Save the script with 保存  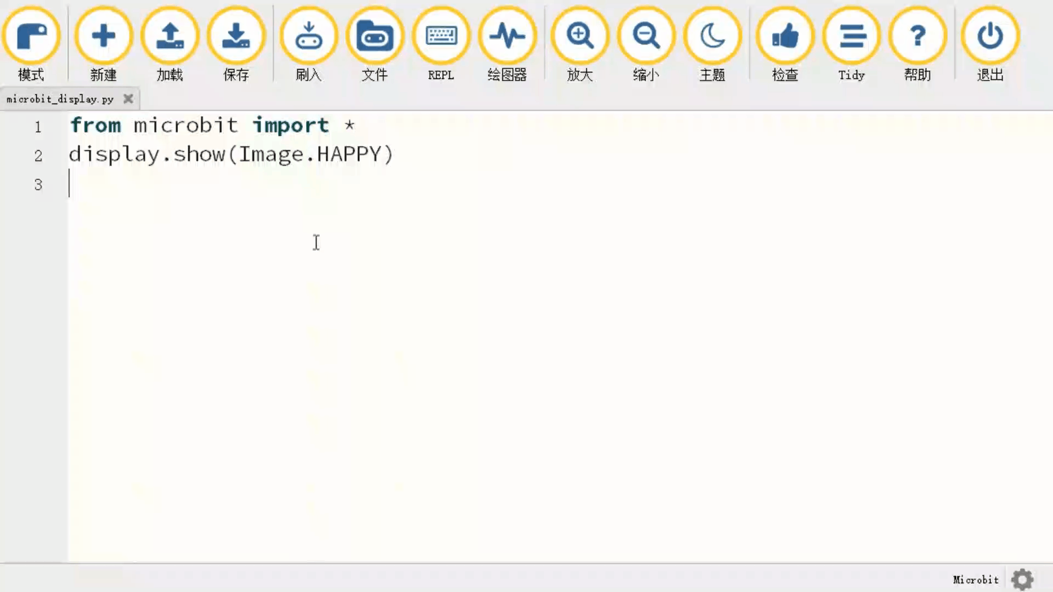pyautogui.click(x=236, y=44)
